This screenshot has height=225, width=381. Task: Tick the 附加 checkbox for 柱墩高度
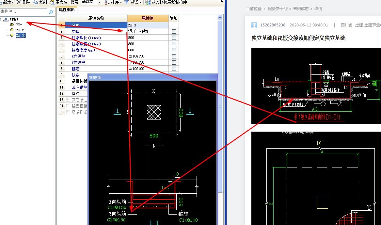coord(174,50)
